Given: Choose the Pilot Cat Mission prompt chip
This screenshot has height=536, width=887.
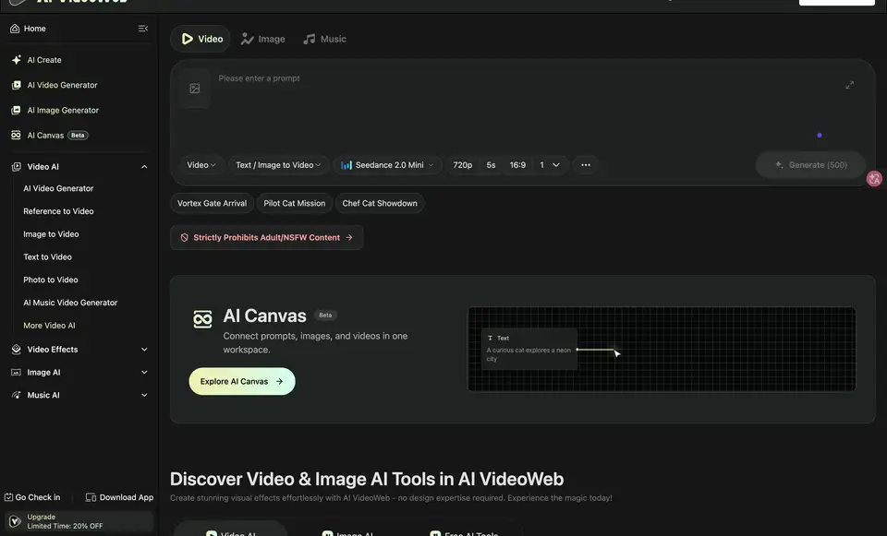Looking at the screenshot, I should (294, 203).
